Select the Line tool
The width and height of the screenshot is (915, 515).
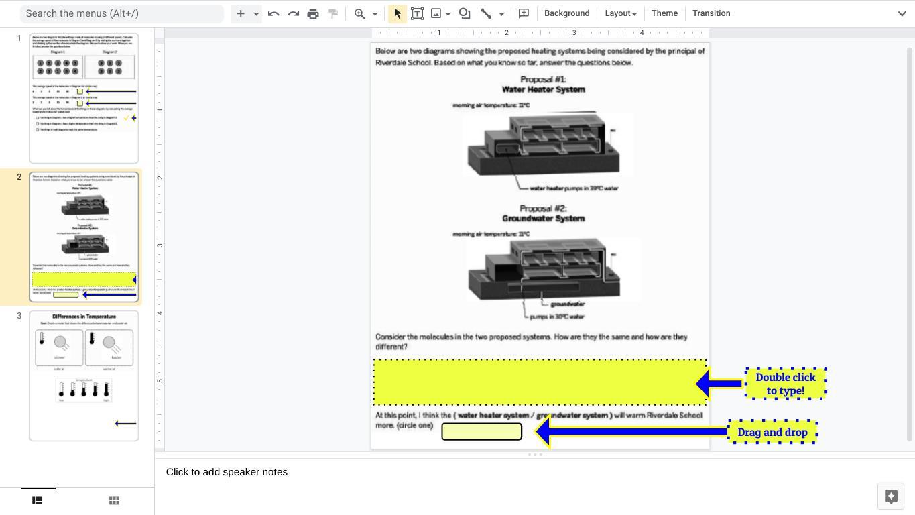click(x=486, y=13)
